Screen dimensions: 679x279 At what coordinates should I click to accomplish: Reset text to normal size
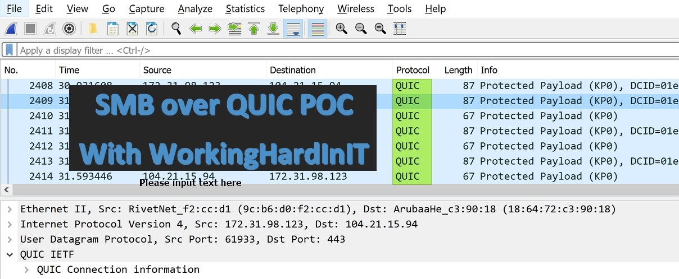[x=381, y=29]
